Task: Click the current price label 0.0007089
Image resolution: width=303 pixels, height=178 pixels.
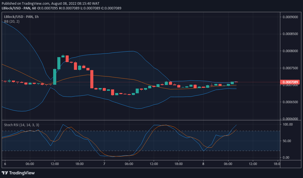Action: click(x=289, y=82)
